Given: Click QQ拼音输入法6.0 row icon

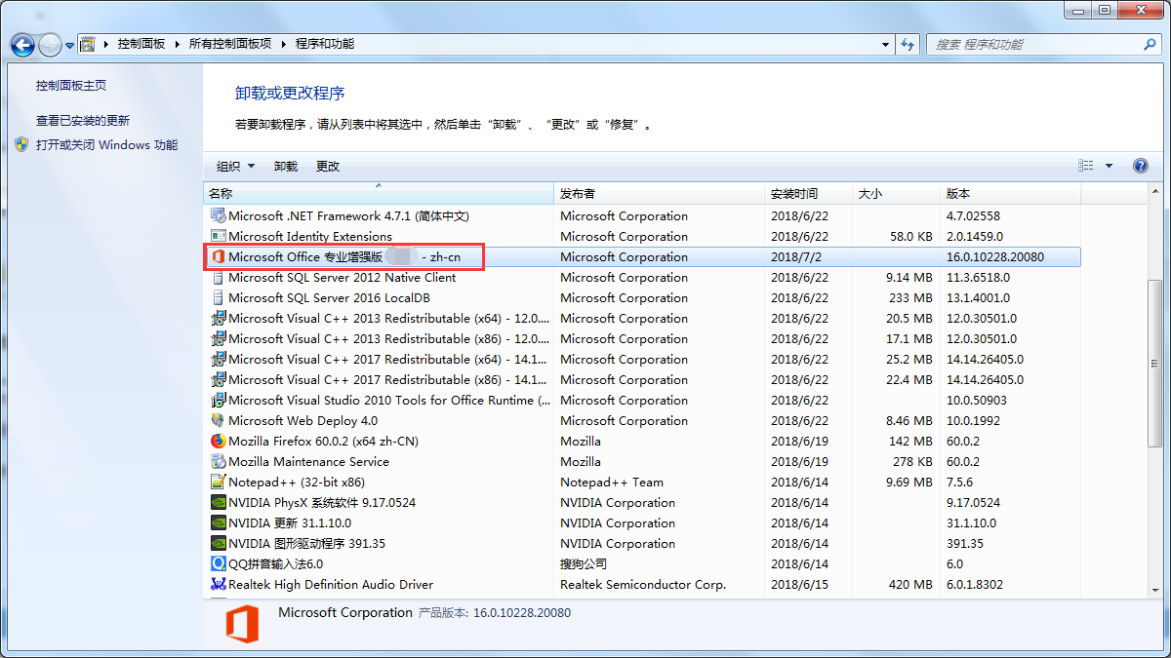Looking at the screenshot, I should point(219,564).
